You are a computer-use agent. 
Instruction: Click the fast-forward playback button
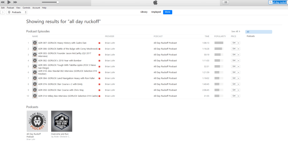click(x=15, y=2)
